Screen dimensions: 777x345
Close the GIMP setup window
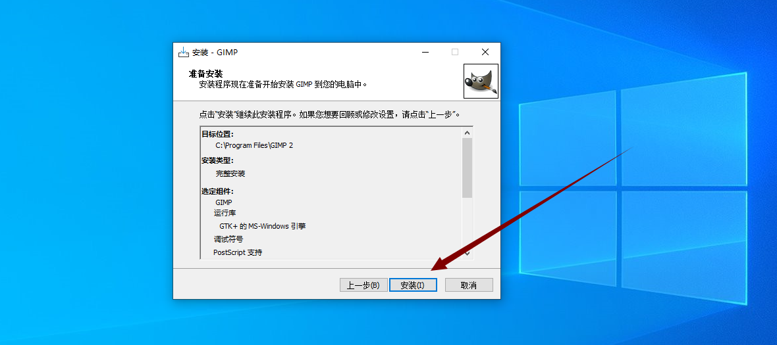[x=485, y=52]
